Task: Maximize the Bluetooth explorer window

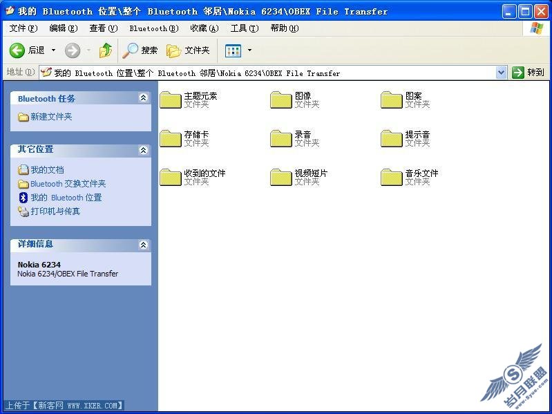Action: point(525,12)
